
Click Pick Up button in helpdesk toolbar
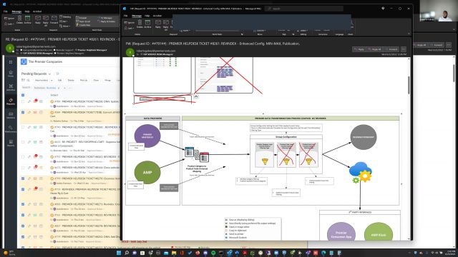84,80
